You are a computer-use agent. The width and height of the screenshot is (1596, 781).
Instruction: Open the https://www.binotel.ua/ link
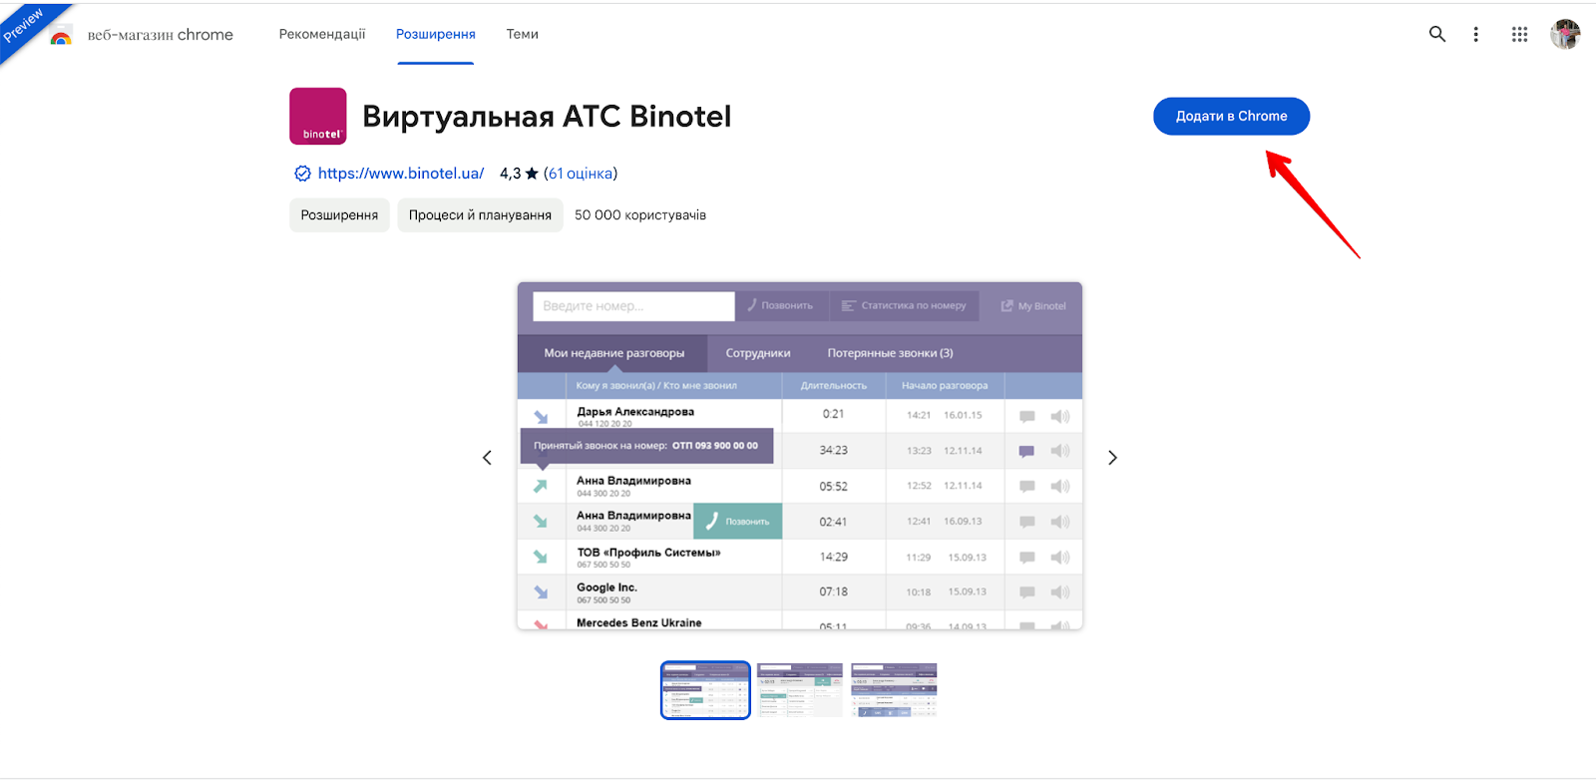pos(401,174)
